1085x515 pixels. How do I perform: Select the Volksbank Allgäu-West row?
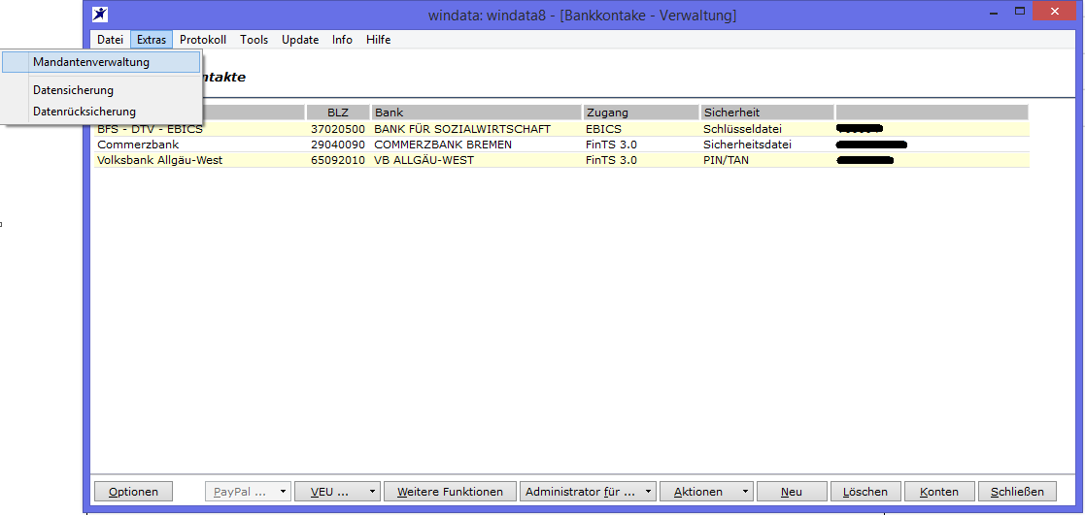pyautogui.click(x=561, y=160)
